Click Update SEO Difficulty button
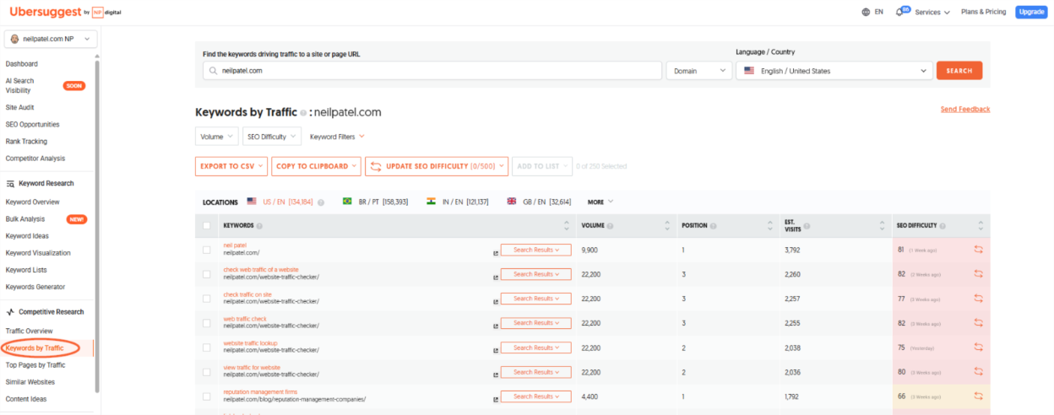The height and width of the screenshot is (415, 1054). 437,166
